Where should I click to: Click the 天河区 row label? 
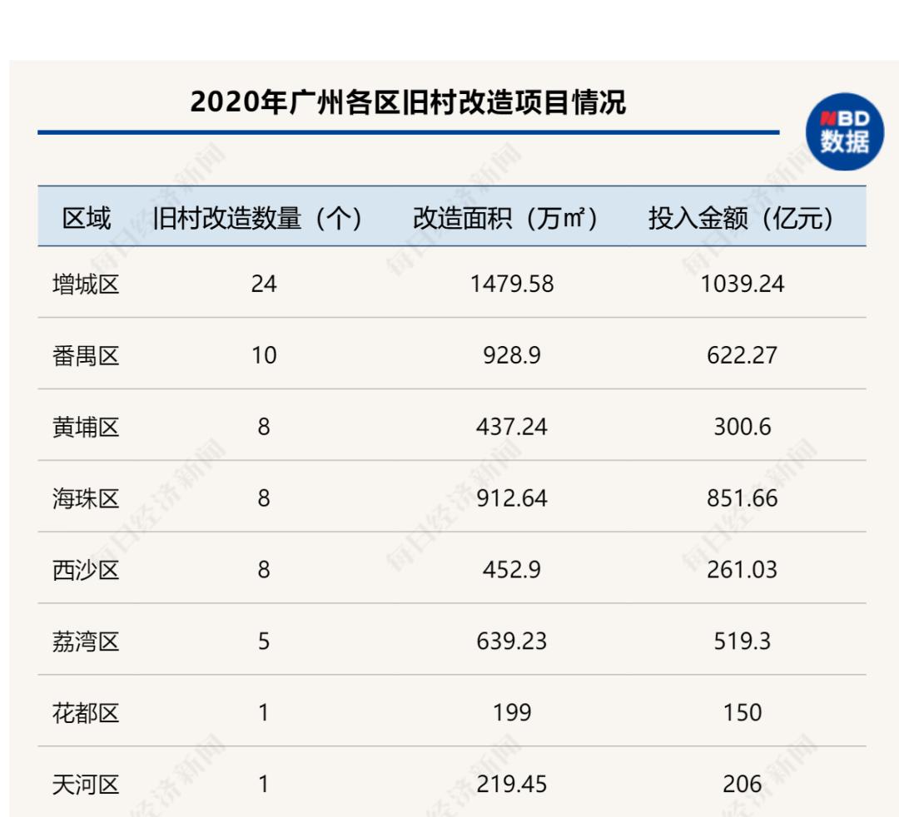click(x=86, y=785)
